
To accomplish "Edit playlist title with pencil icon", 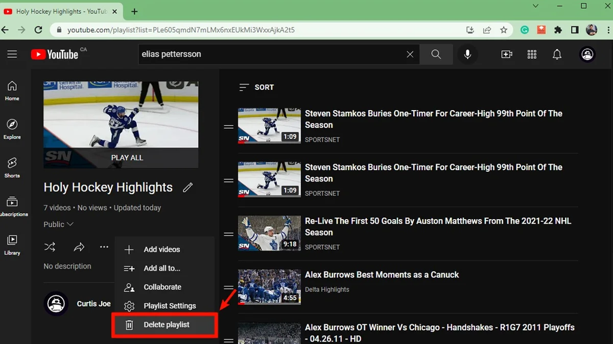I will [x=188, y=188].
